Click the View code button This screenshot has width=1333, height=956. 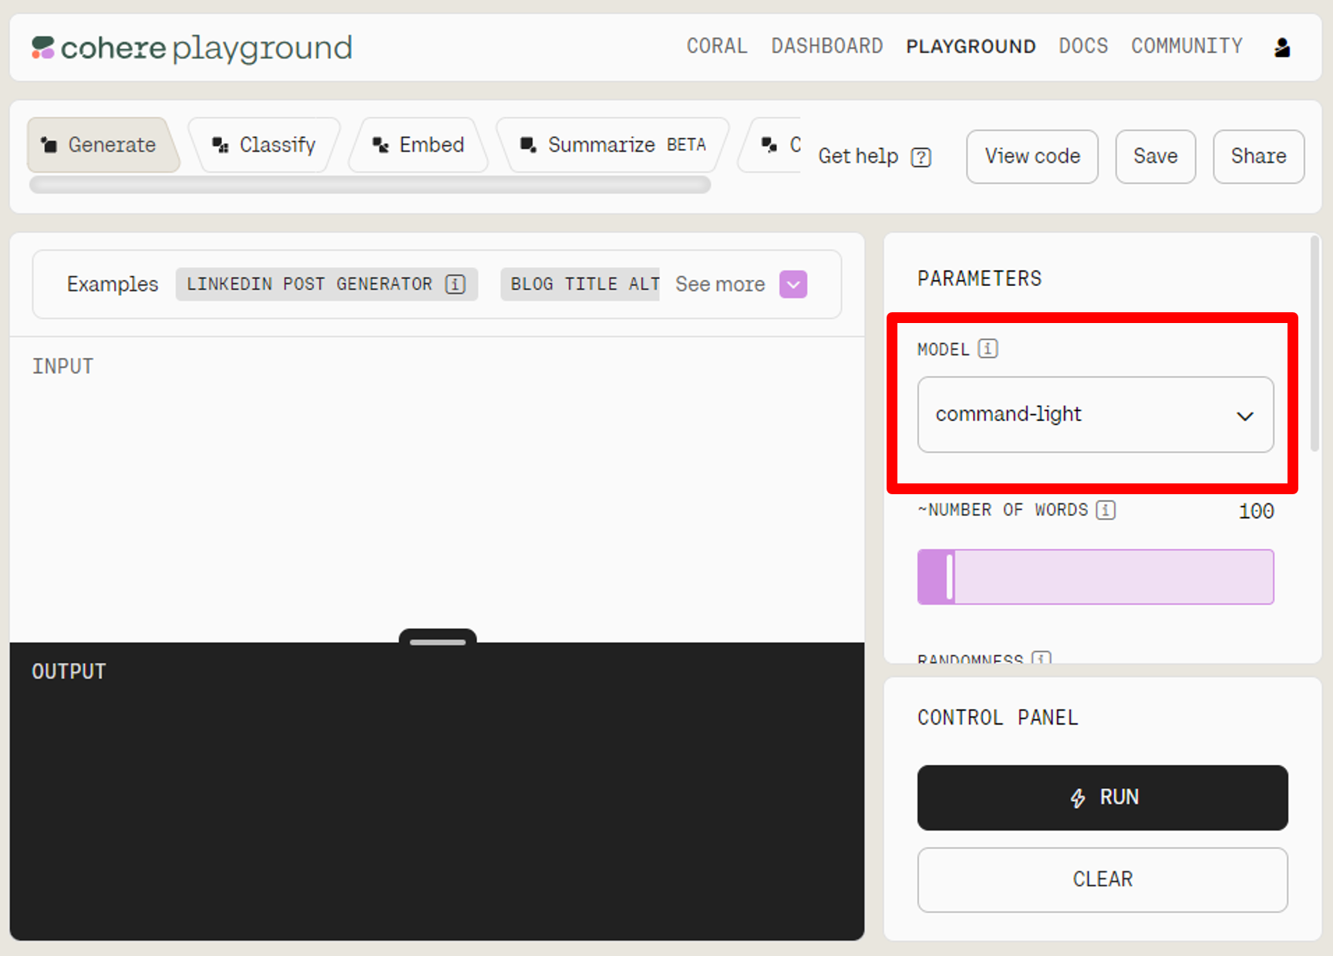(1032, 157)
